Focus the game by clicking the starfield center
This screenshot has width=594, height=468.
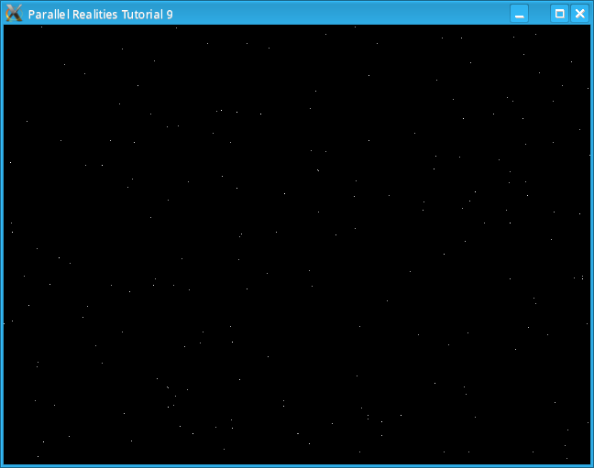click(x=296, y=244)
